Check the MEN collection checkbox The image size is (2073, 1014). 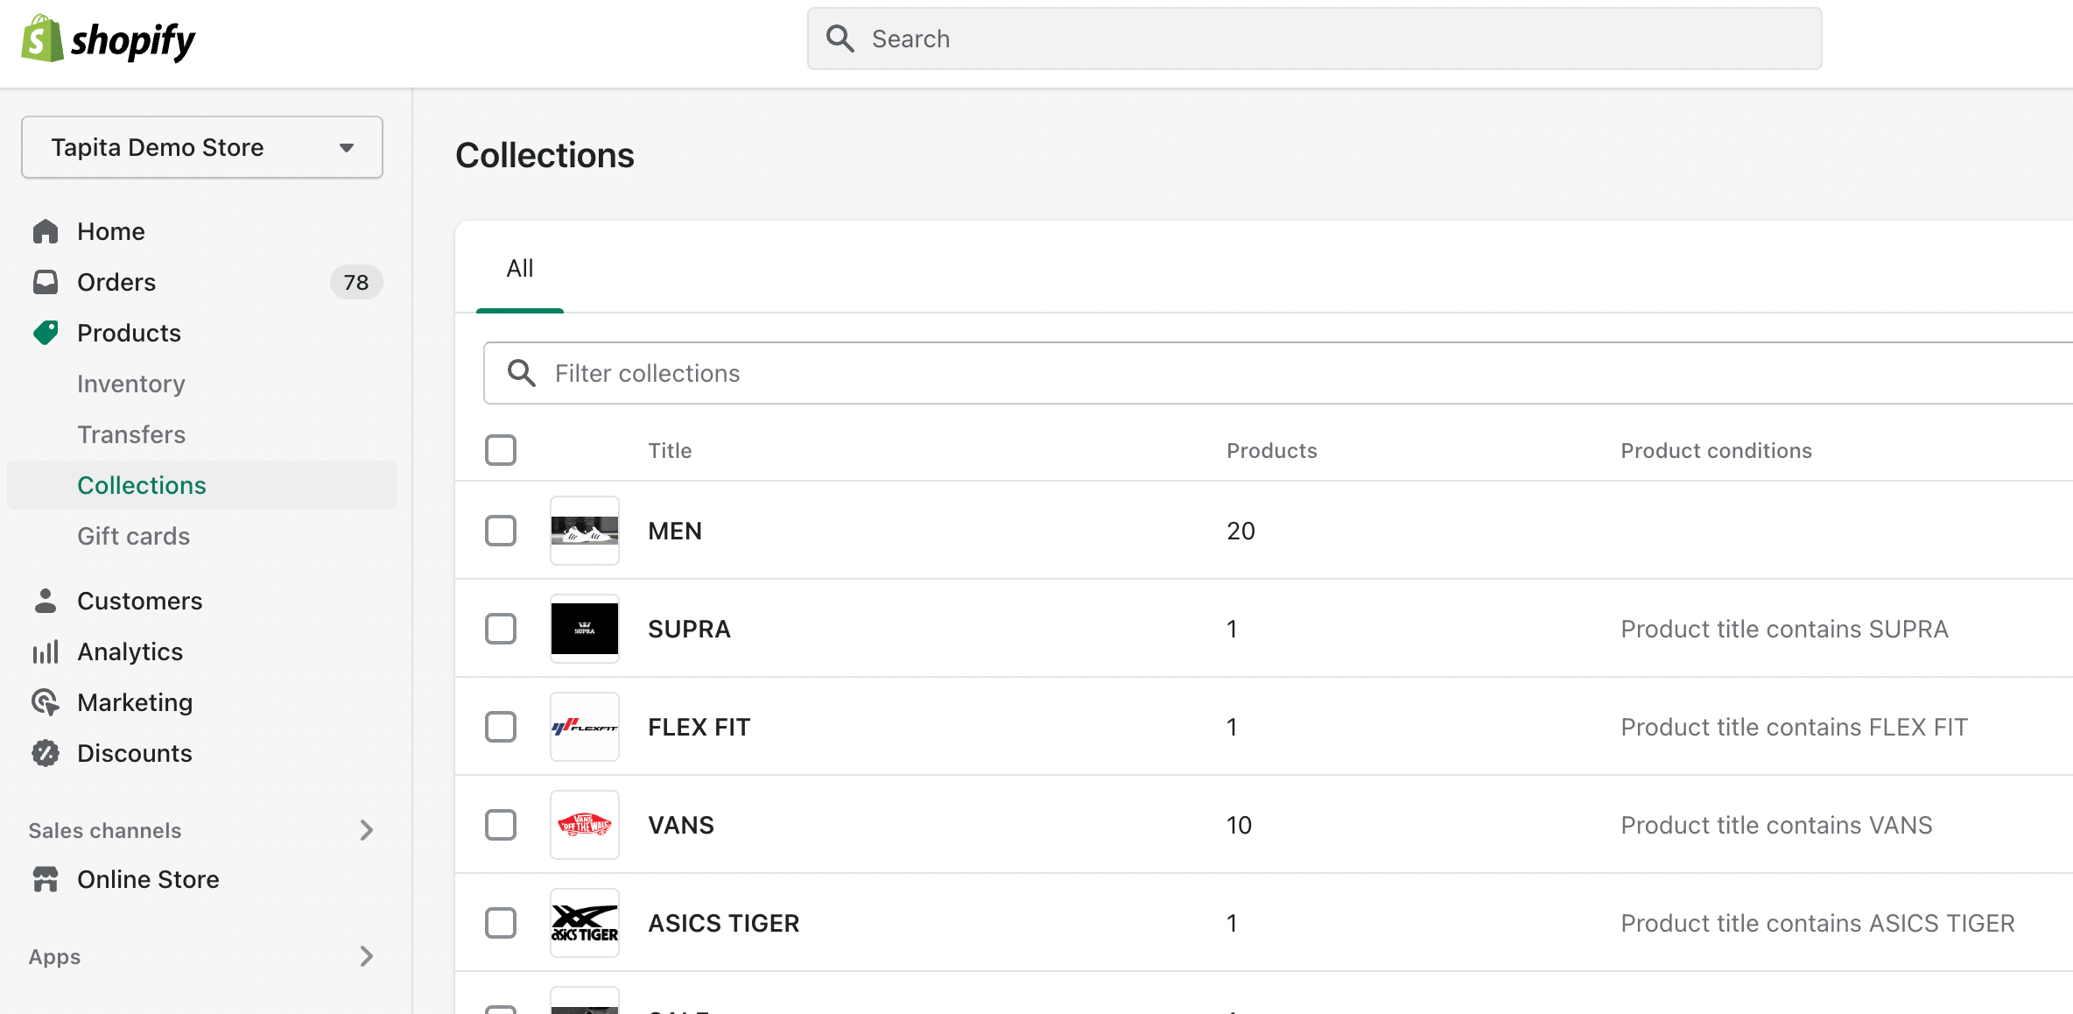[501, 531]
